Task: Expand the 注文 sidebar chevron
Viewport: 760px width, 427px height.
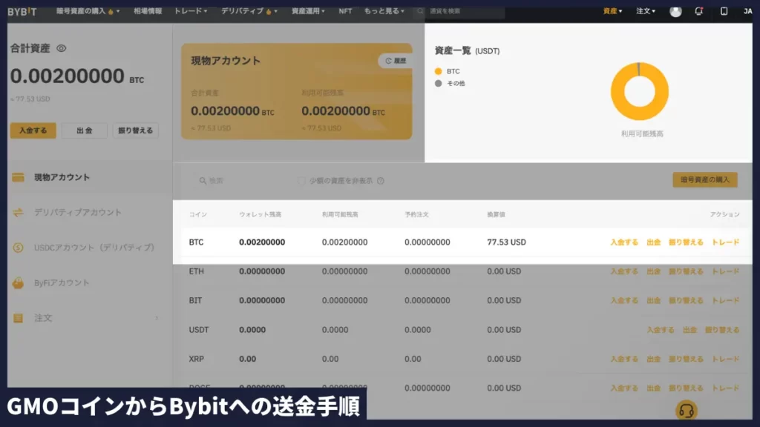Action: (x=157, y=318)
